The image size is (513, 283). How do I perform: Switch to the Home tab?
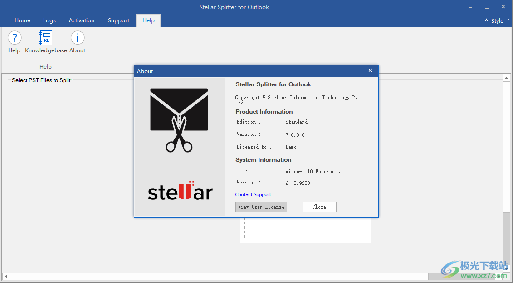(x=22, y=20)
